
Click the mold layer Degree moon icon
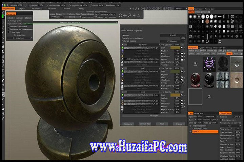point(182,83)
